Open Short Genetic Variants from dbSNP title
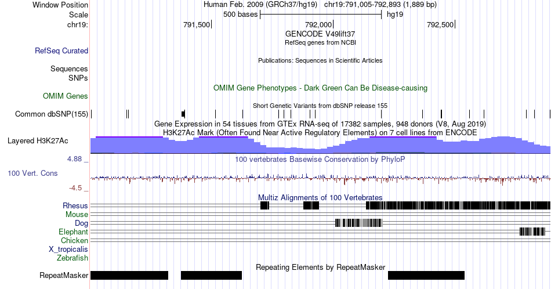 click(x=320, y=106)
